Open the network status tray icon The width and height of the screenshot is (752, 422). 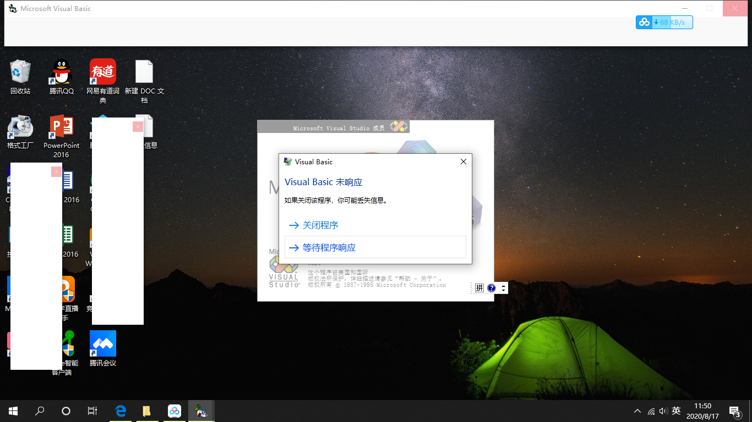coord(651,411)
